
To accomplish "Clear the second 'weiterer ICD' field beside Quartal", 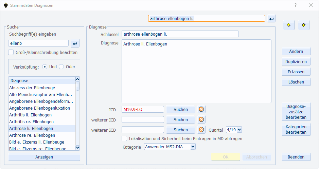I will click(201, 130).
